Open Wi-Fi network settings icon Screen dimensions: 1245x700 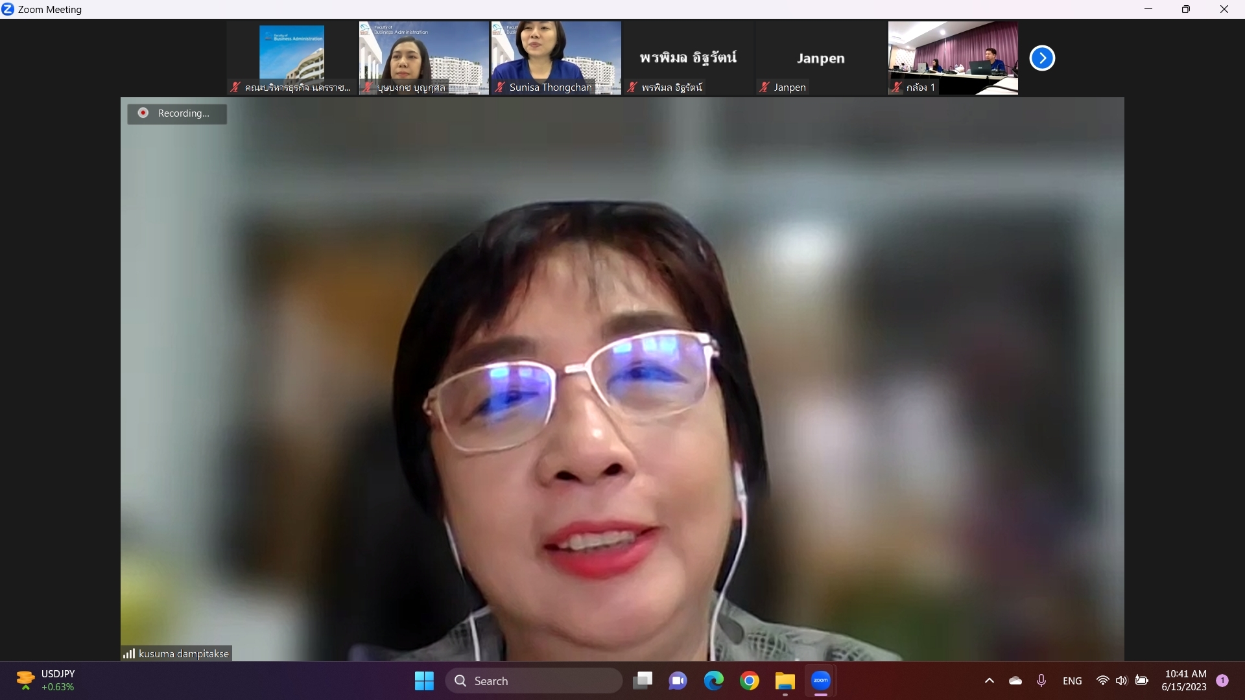1102,681
